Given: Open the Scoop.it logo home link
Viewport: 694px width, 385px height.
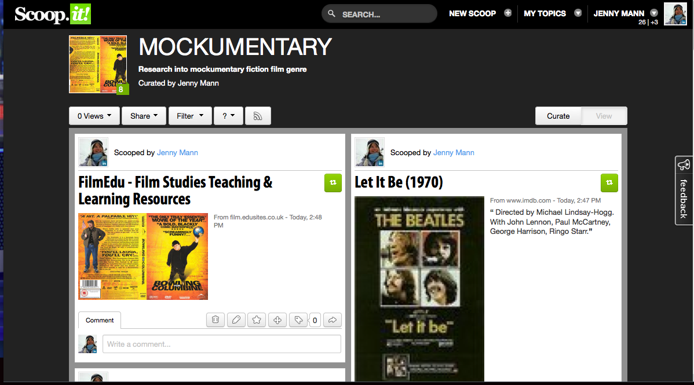Looking at the screenshot, I should coord(53,14).
